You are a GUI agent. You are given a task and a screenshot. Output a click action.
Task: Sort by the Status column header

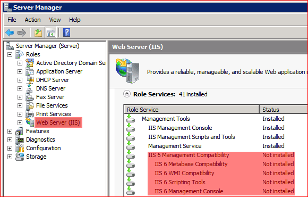284,110
